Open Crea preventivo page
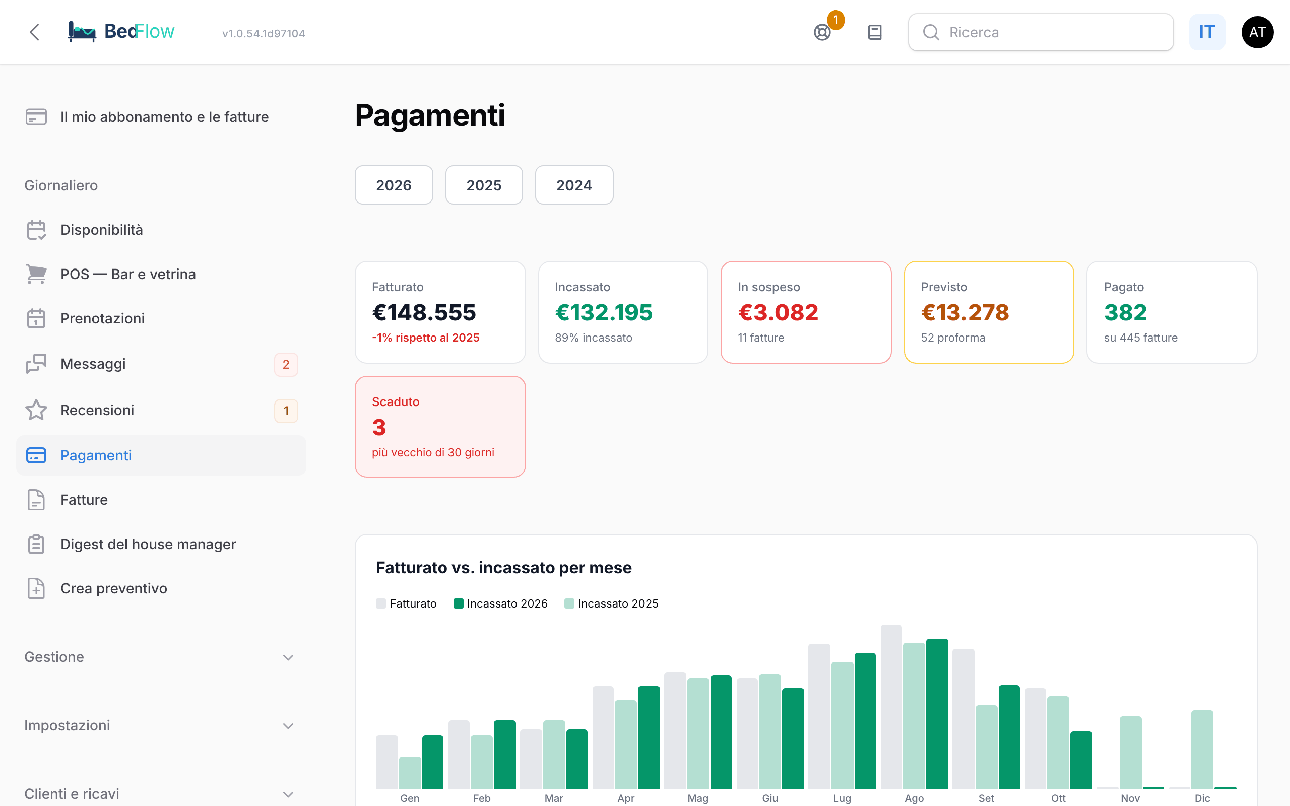This screenshot has height=806, width=1290. [161, 588]
